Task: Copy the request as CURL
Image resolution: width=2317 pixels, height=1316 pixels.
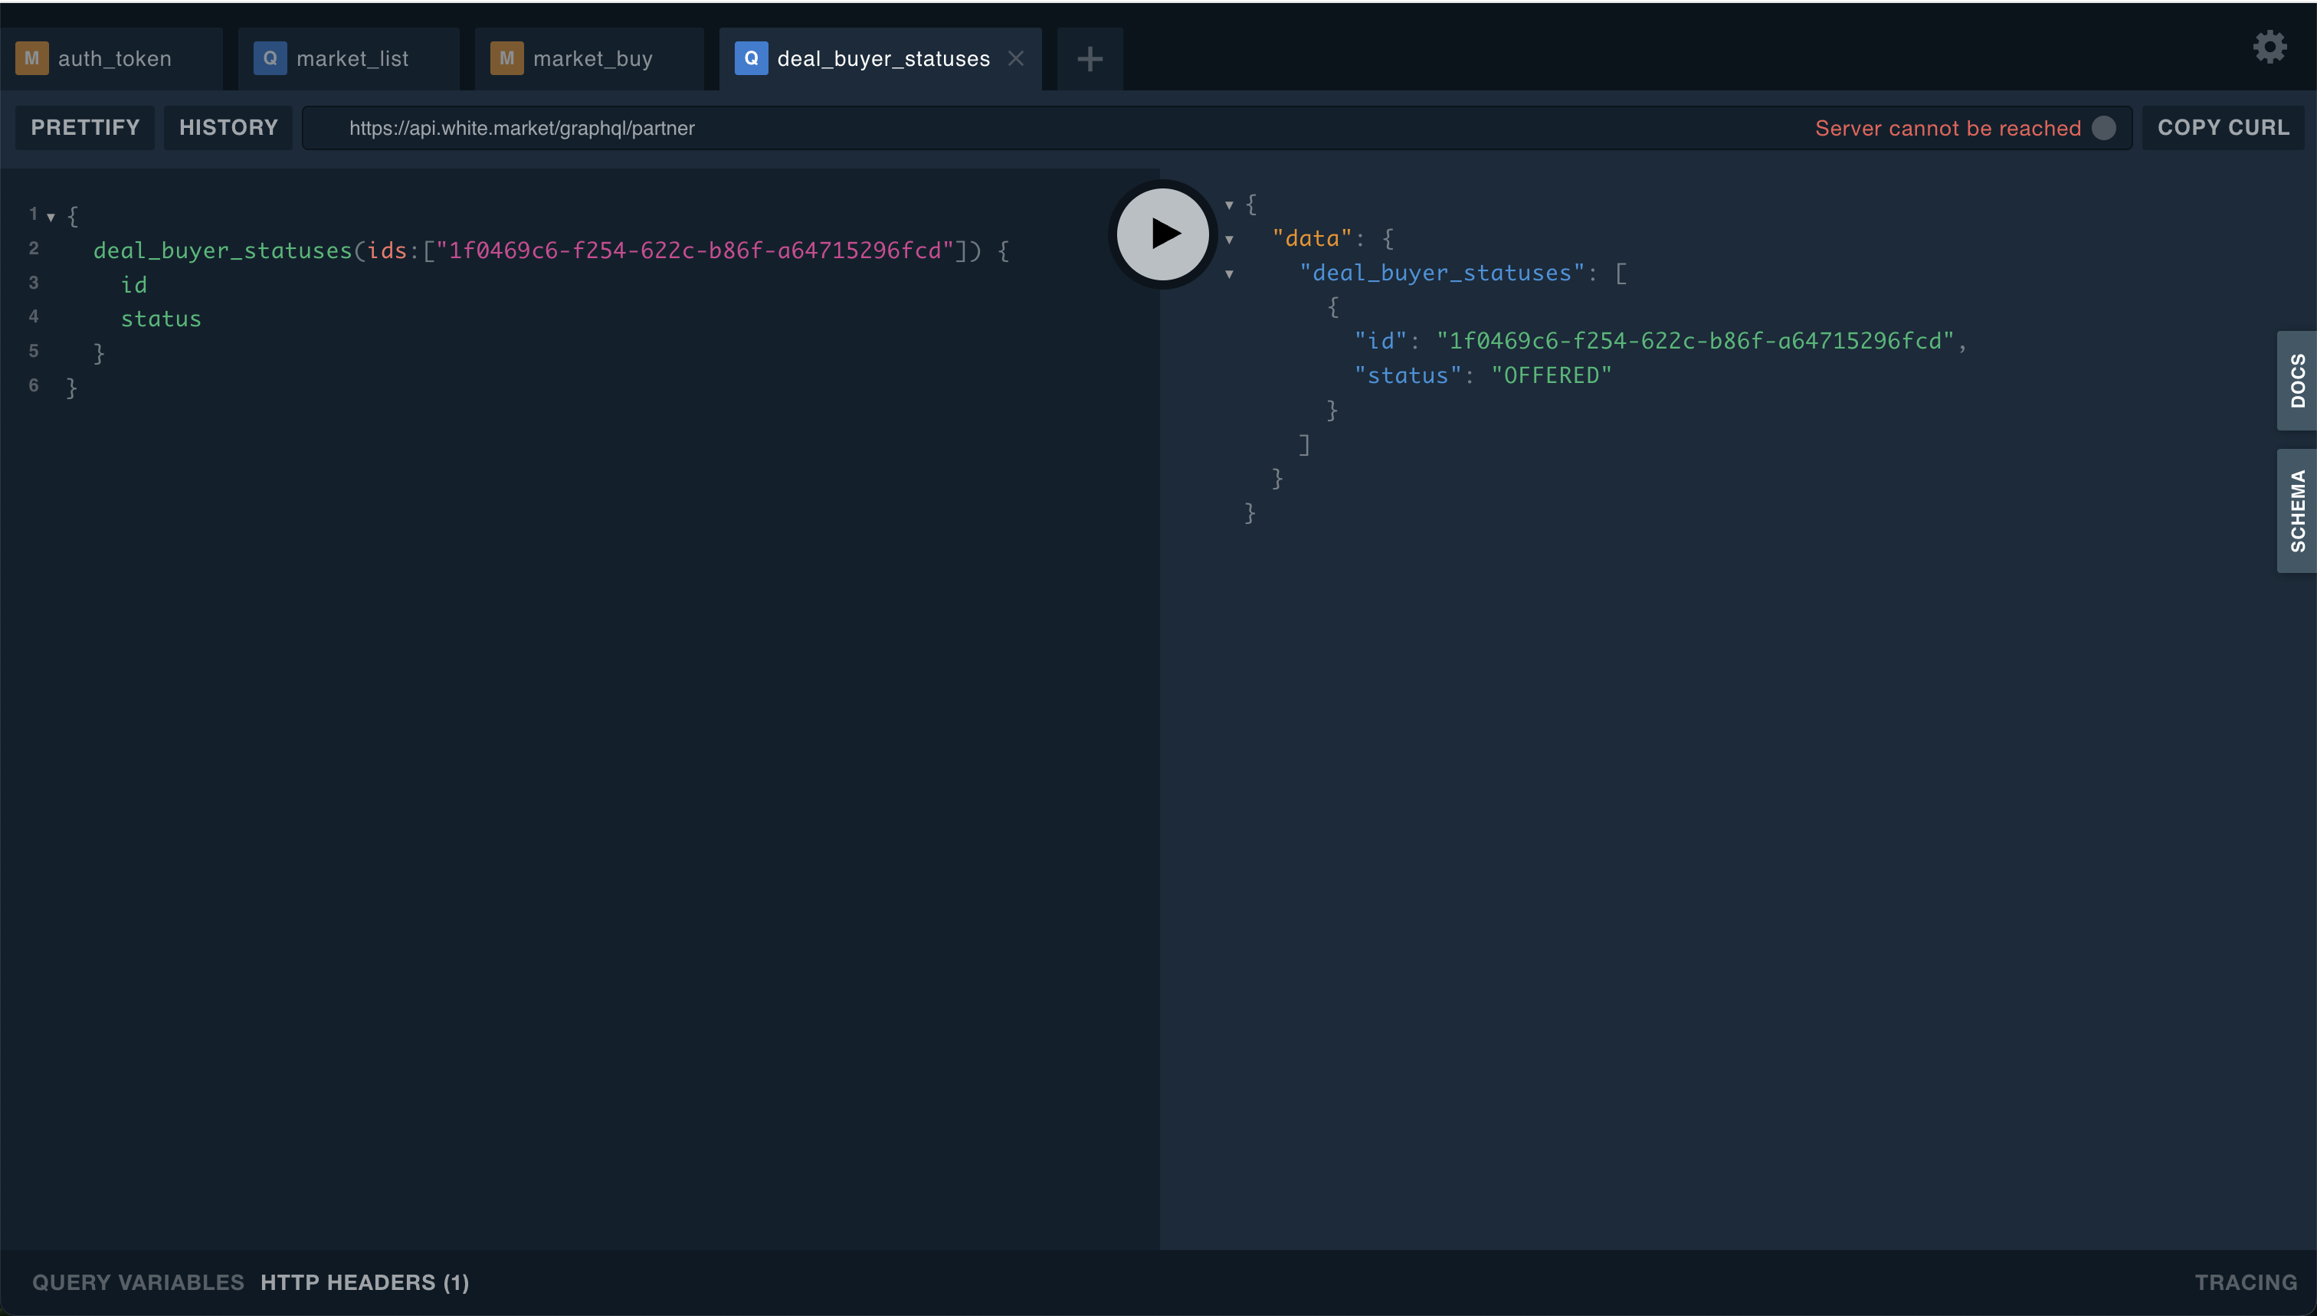Action: (x=2223, y=127)
